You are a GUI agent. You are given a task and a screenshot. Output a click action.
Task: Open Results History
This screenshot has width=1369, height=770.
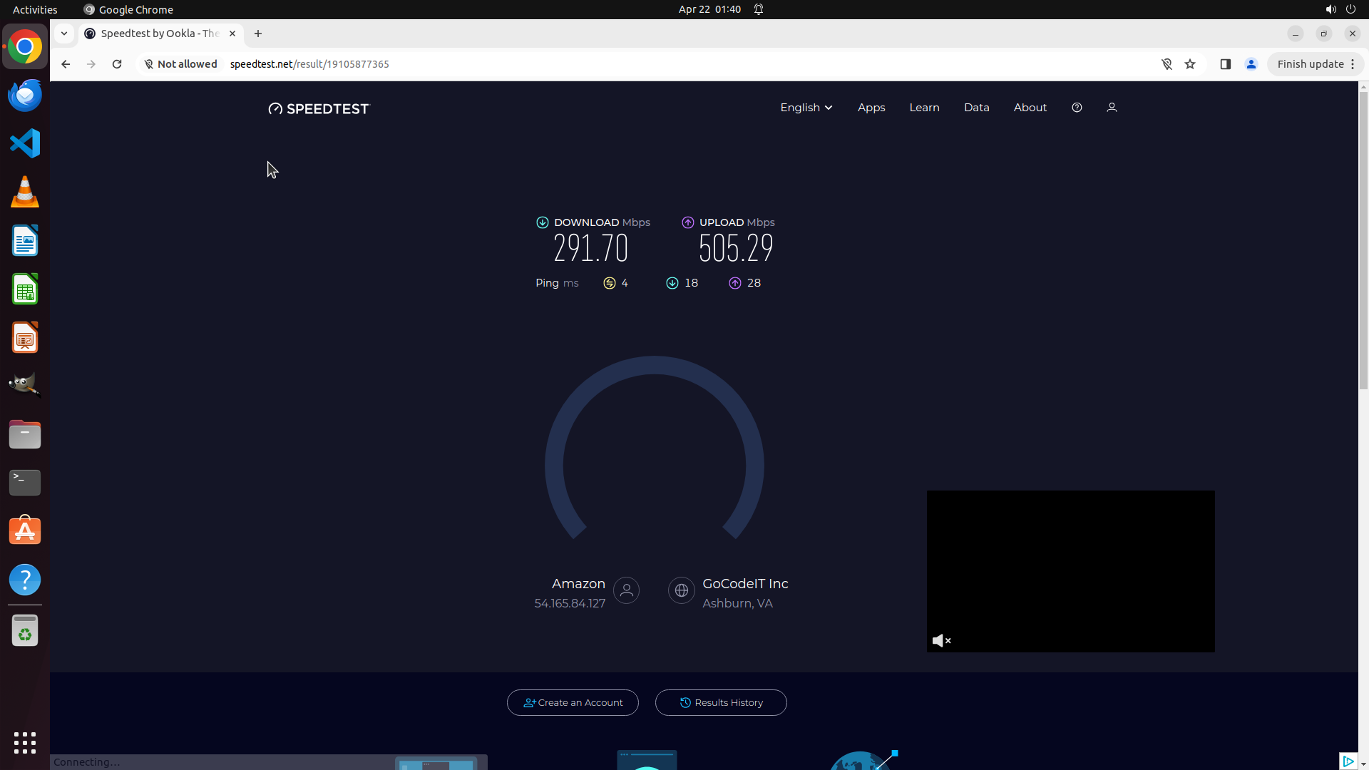tap(721, 702)
